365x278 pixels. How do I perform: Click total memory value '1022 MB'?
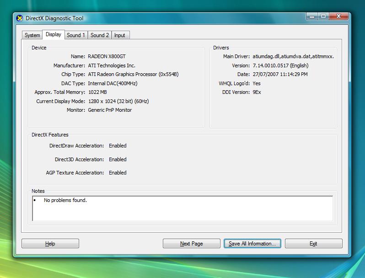[97, 92]
